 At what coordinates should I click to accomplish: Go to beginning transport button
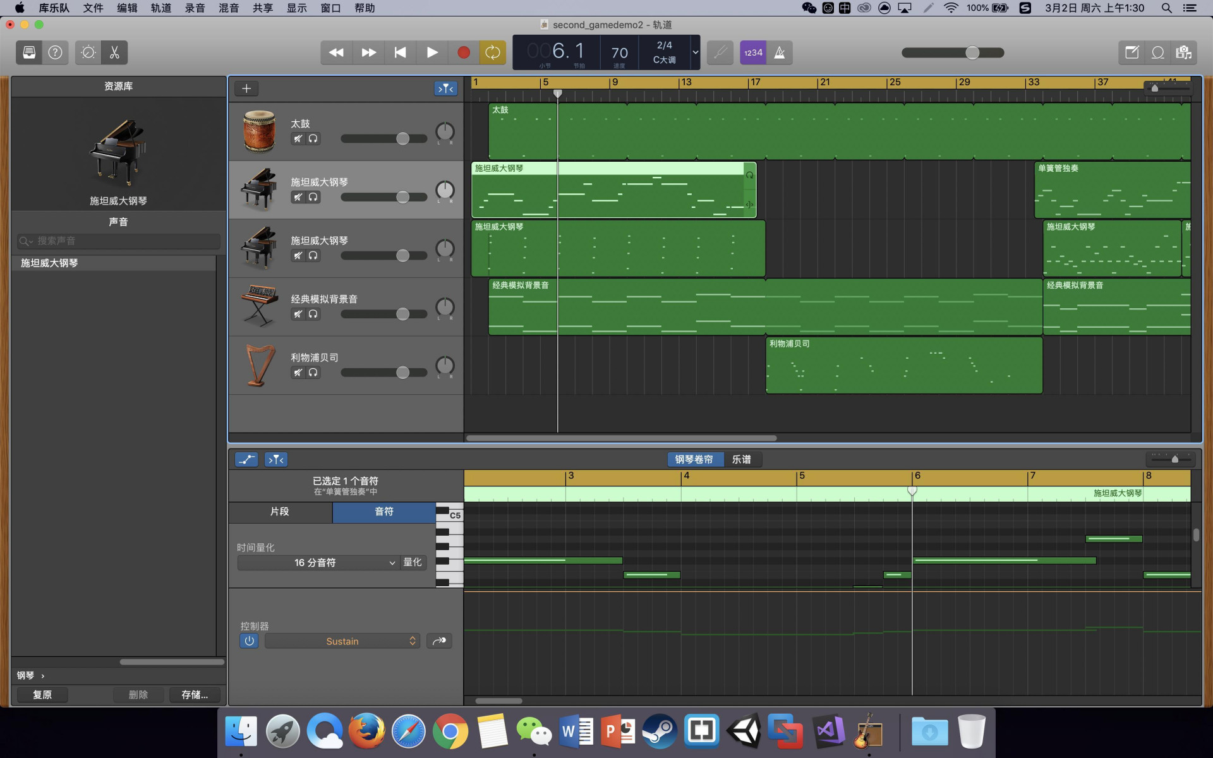401,52
